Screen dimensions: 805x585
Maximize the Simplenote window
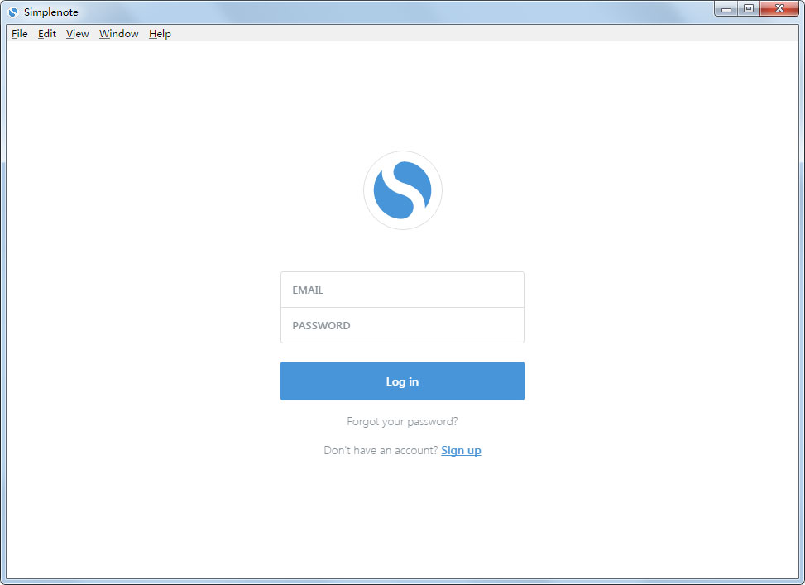(x=749, y=9)
